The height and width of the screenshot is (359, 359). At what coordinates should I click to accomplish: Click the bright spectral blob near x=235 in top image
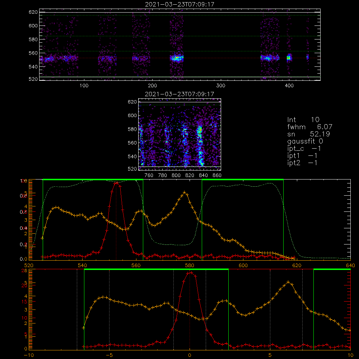click(x=177, y=58)
